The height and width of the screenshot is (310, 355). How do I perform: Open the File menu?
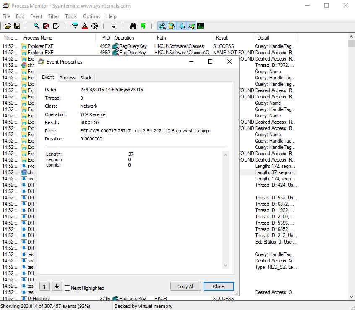[x=6, y=16]
